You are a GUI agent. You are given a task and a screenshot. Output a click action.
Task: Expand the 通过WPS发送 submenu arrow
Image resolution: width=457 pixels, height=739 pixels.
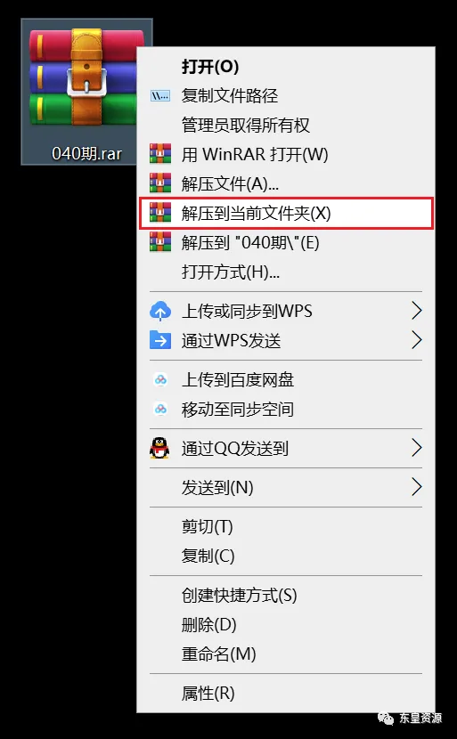click(416, 340)
